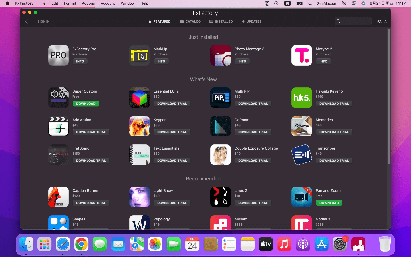The width and height of the screenshot is (411, 257).
Task: Open the Nodes 3 product icon
Action: coord(302,222)
